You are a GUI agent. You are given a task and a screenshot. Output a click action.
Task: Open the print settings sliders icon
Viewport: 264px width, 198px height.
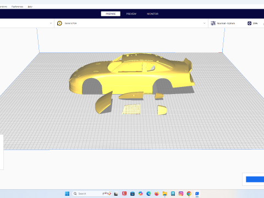click(x=213, y=23)
